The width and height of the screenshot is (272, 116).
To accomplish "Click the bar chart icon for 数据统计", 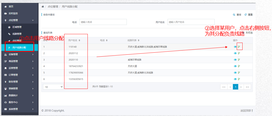I will [x=5, y=95].
